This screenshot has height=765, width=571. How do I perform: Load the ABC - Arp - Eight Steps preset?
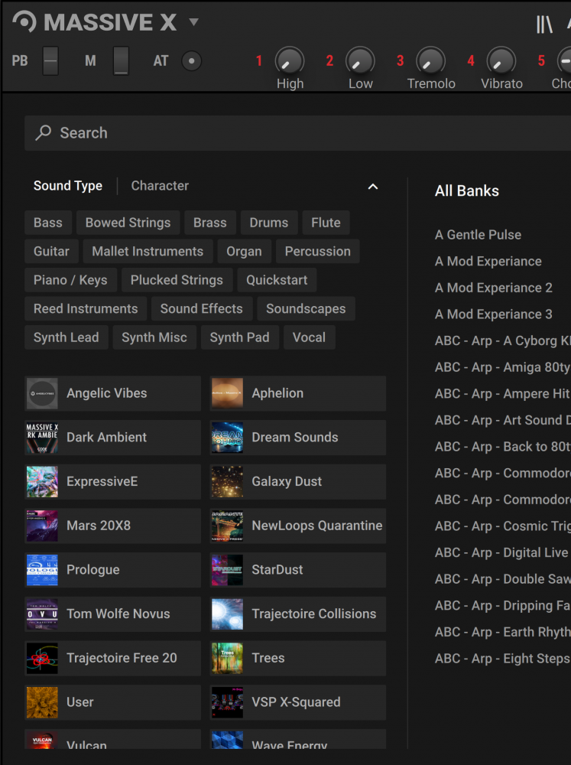point(502,659)
